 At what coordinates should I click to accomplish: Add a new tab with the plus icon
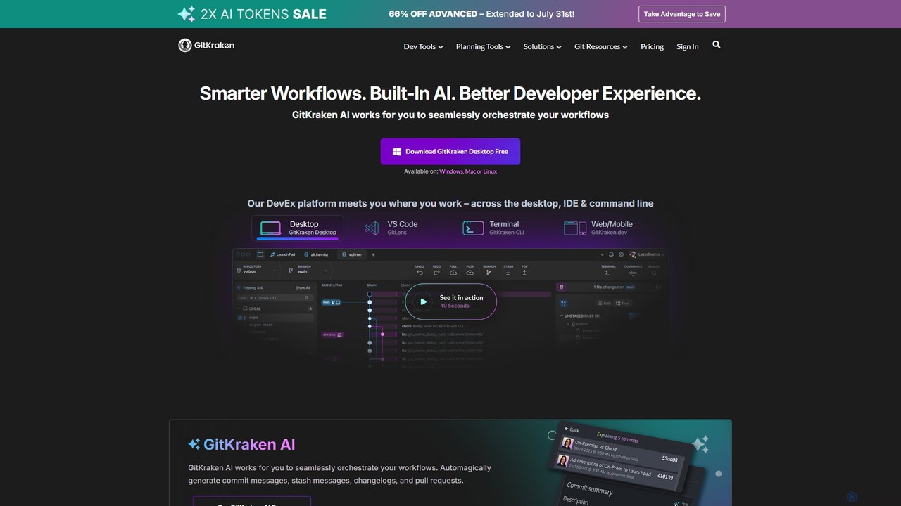[373, 254]
